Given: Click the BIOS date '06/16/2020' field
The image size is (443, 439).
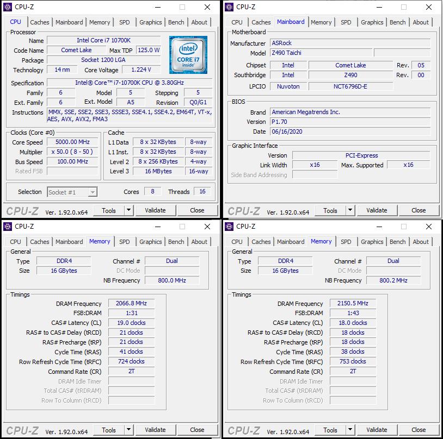Looking at the screenshot, I should click(x=350, y=131).
